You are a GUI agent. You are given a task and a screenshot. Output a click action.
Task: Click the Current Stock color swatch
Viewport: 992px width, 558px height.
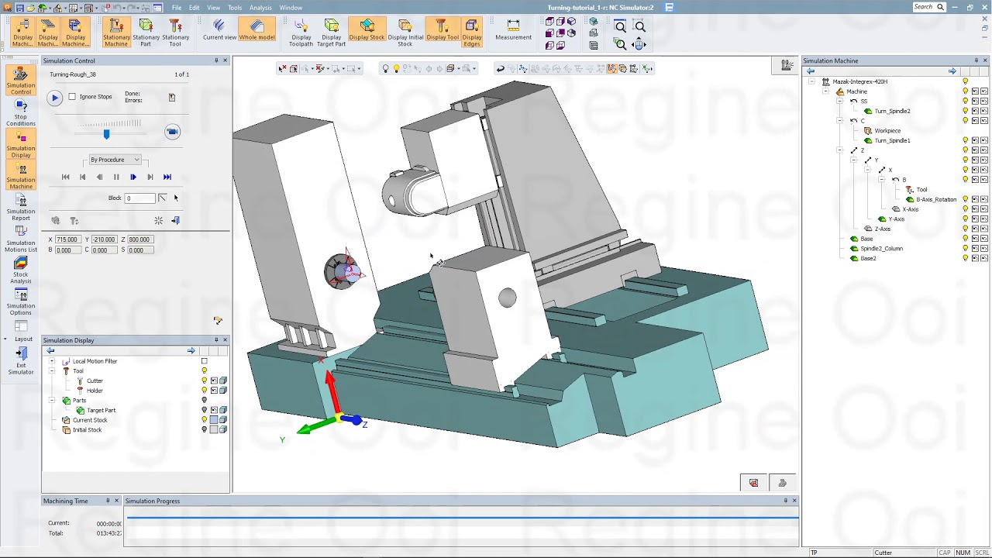(x=214, y=420)
